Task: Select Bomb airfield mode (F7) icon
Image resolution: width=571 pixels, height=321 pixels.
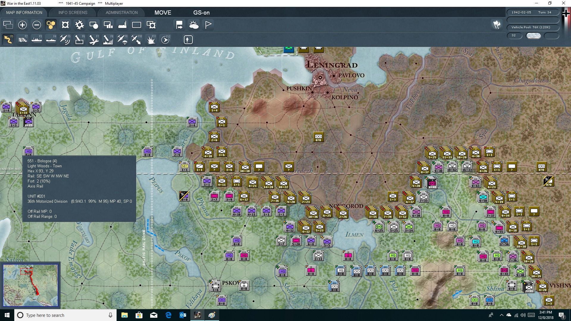Action: 94,40
